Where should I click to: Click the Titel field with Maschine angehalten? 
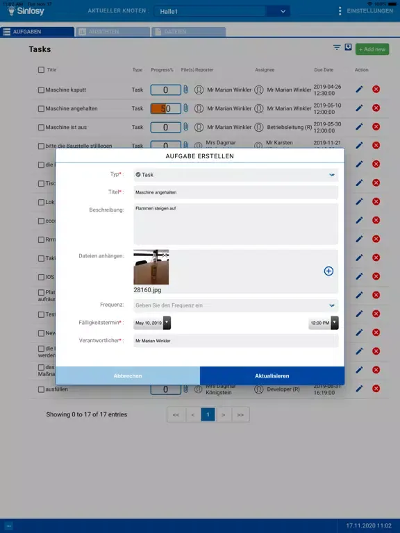click(235, 192)
